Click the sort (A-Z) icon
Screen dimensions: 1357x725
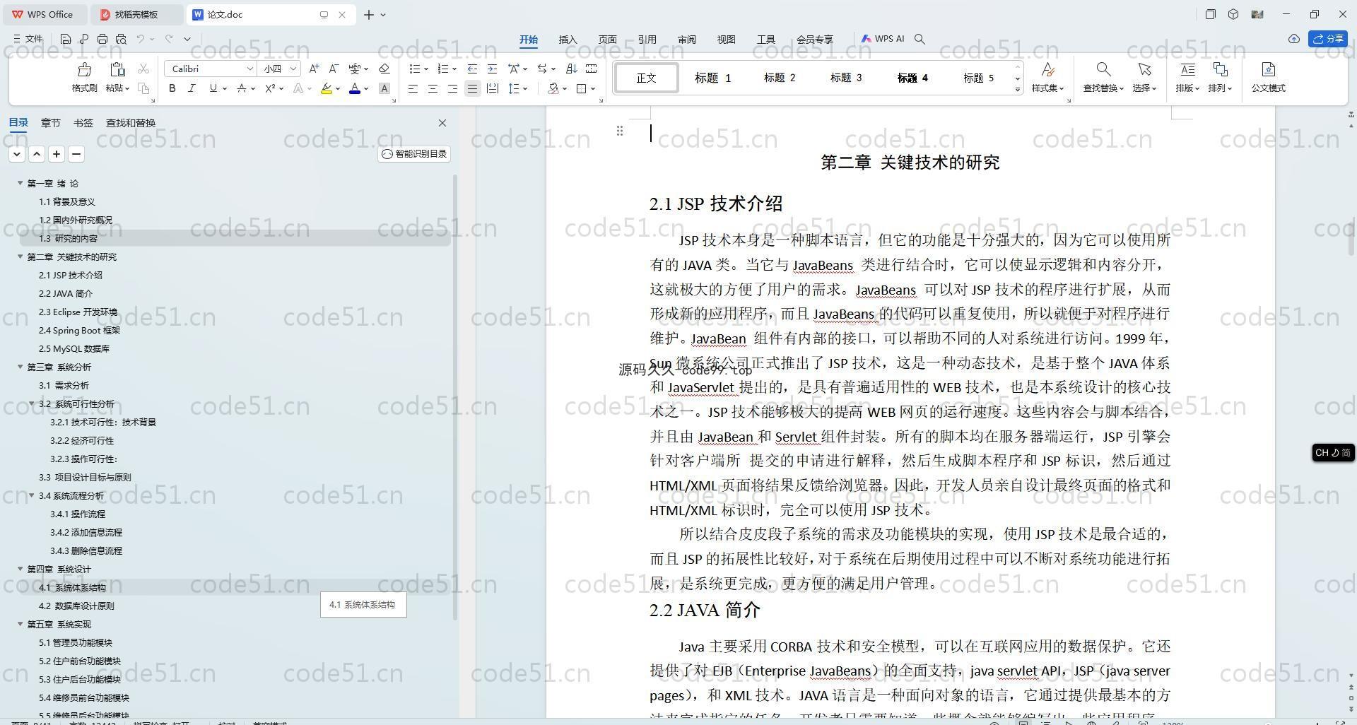click(x=571, y=69)
